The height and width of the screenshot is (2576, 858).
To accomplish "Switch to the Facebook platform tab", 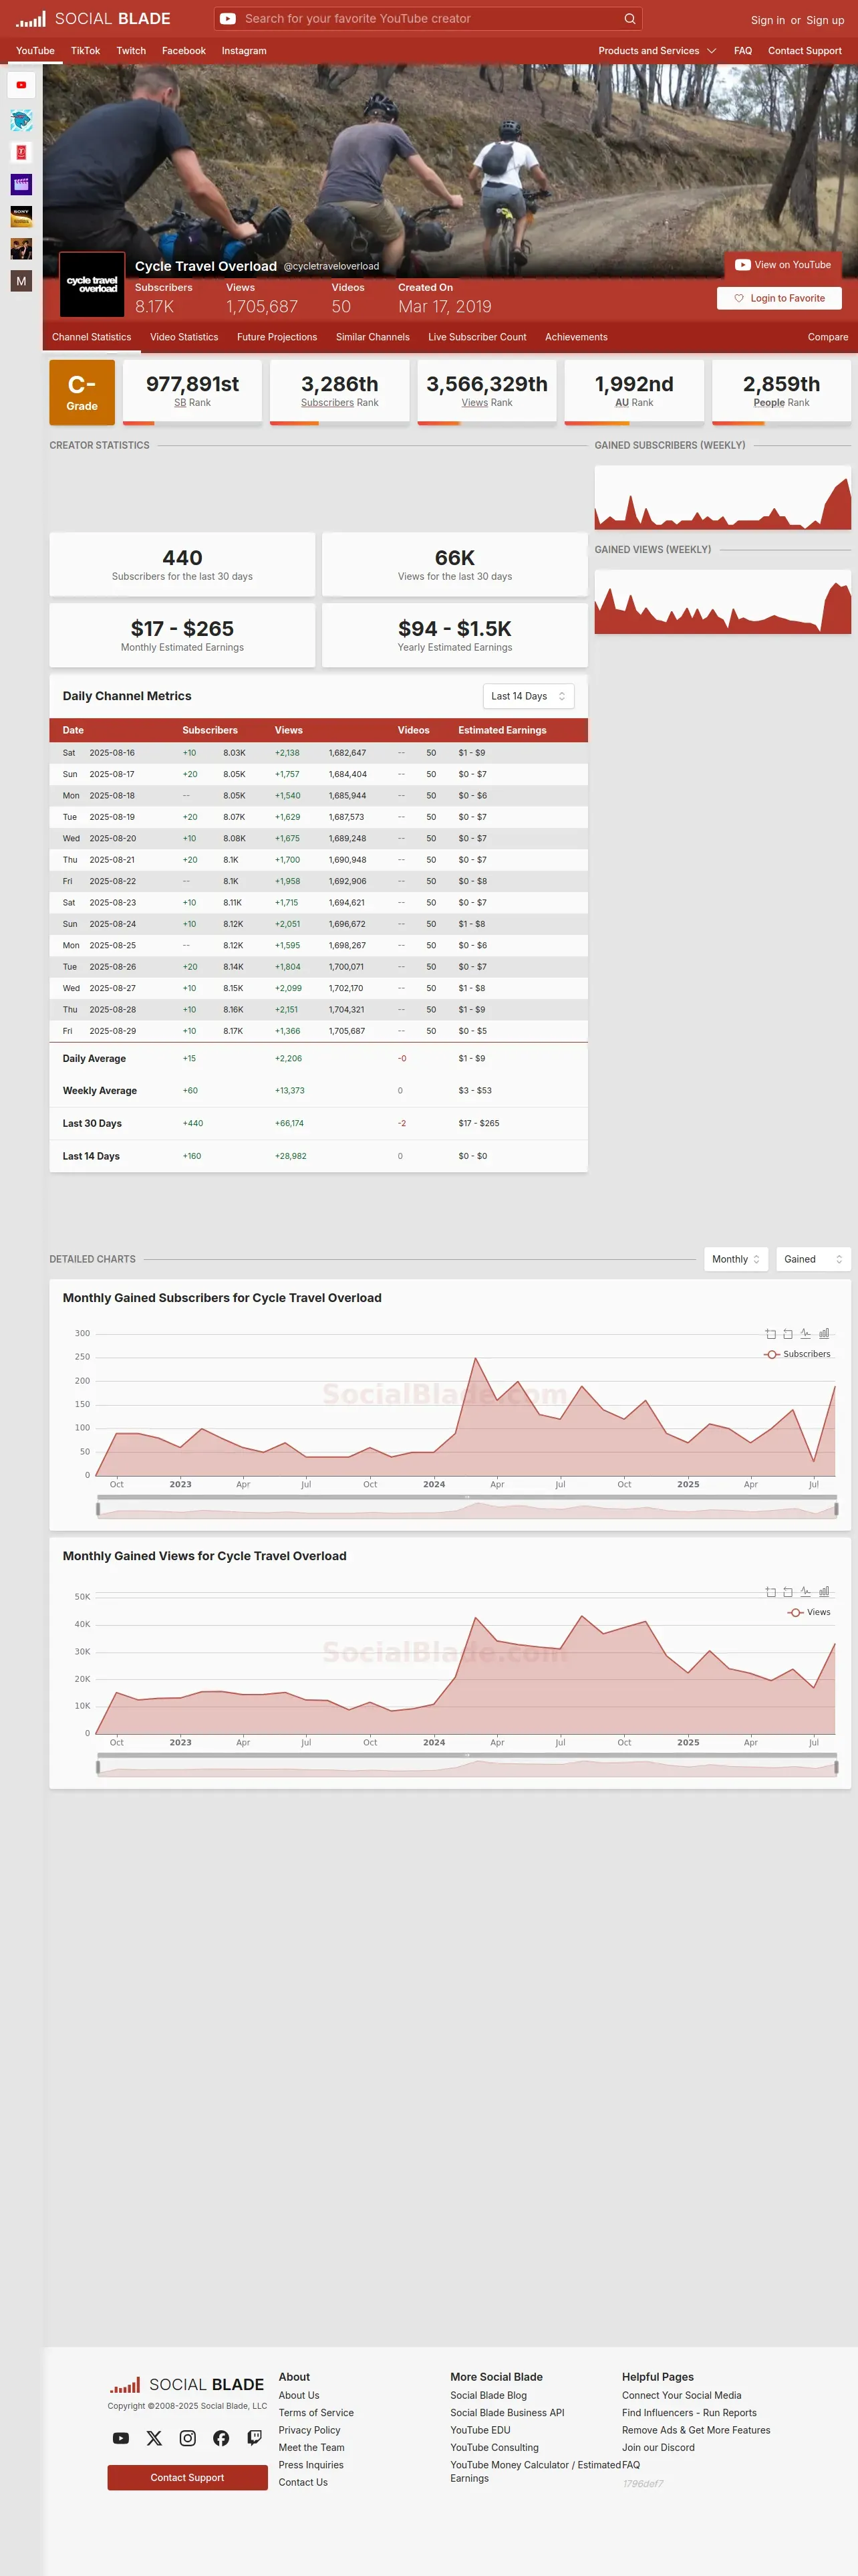I will coord(184,51).
